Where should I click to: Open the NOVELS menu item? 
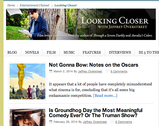(32, 52)
